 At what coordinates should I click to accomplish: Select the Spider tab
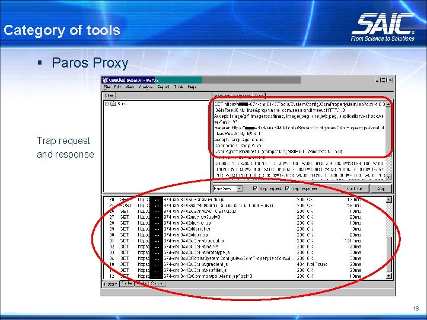tap(127, 283)
